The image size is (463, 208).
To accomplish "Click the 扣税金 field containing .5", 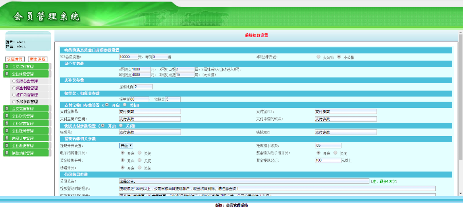I will pyautogui.click(x=173, y=100).
